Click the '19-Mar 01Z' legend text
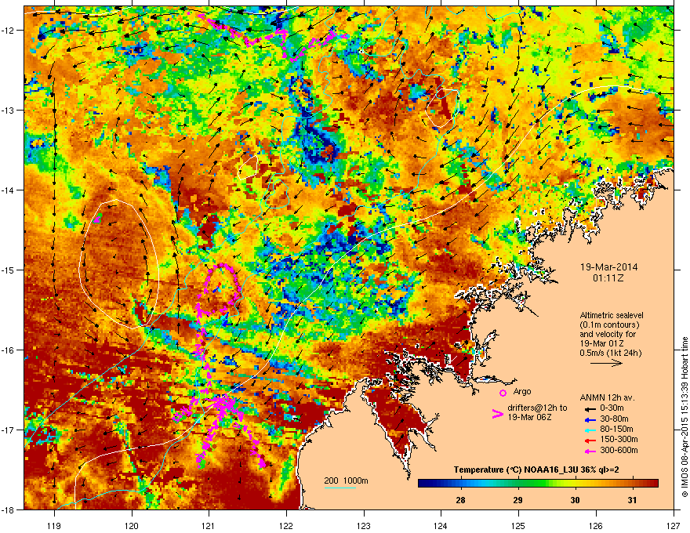 pyautogui.click(x=602, y=343)
